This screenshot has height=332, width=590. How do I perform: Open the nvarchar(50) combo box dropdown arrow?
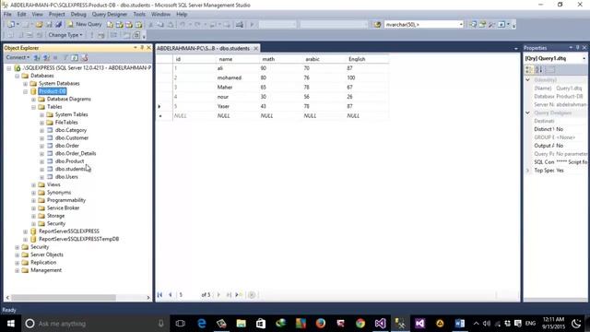coord(461,25)
